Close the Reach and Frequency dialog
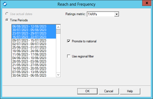The image size is (153, 99). [147, 3]
